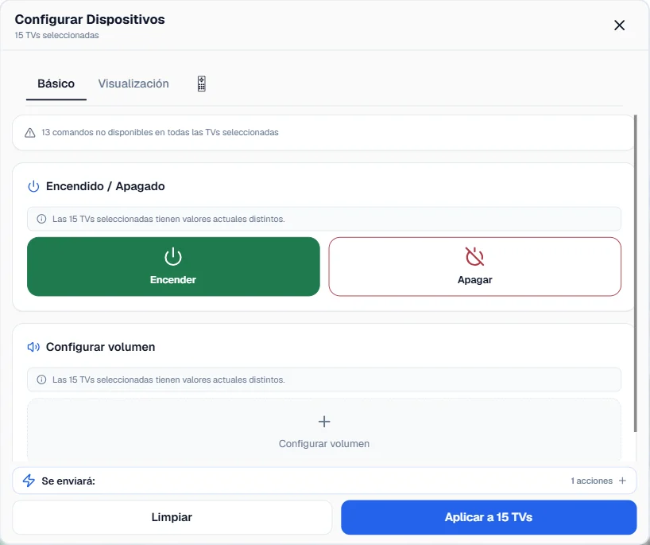Switch to the Básico tab
Viewport: 650px width, 545px height.
(x=56, y=84)
